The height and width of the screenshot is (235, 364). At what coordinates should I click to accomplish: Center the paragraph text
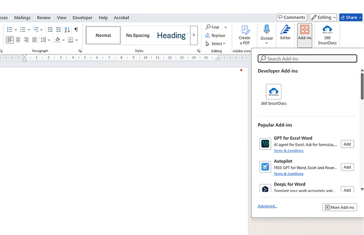[18, 40]
